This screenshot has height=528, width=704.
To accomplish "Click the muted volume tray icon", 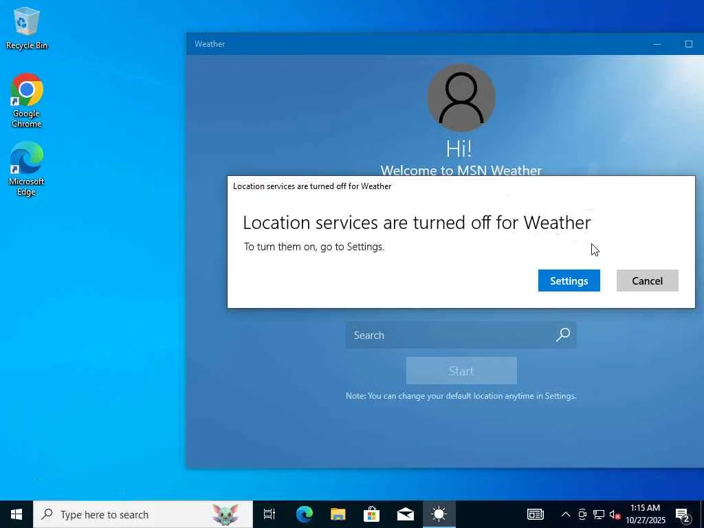I will pyautogui.click(x=615, y=514).
